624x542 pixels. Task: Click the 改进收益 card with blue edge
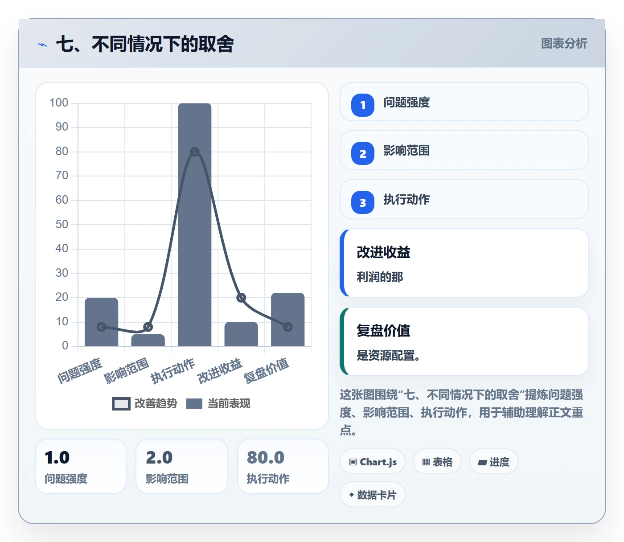point(464,263)
